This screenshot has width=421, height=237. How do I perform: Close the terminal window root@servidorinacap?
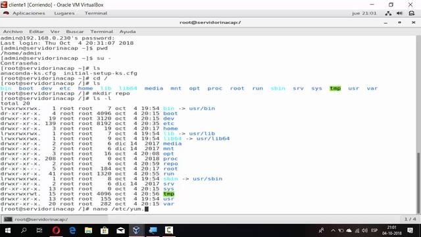[x=414, y=22]
